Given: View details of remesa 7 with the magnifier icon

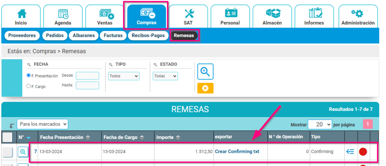Looking at the screenshot, I should tap(23, 152).
